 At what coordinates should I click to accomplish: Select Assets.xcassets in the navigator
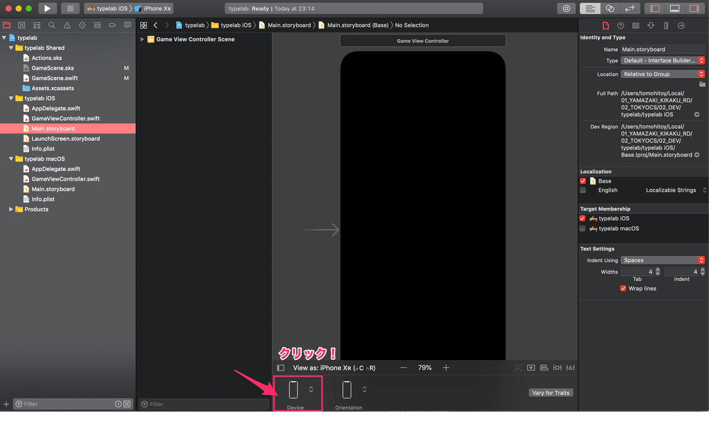(x=53, y=89)
